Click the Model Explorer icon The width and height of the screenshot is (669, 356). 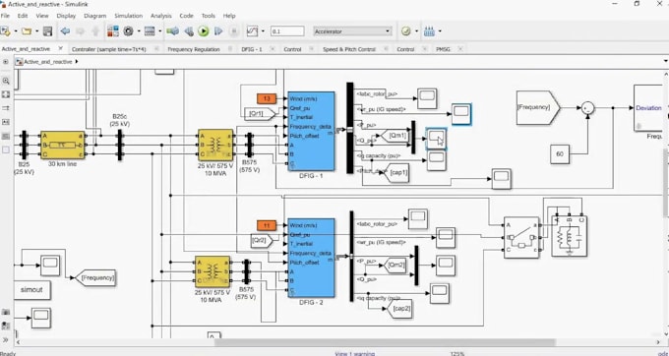point(150,31)
